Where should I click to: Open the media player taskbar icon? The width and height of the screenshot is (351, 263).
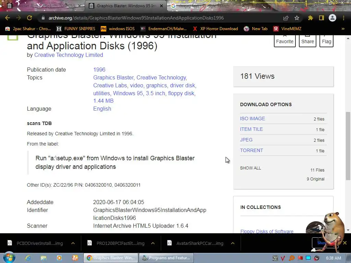59,258
